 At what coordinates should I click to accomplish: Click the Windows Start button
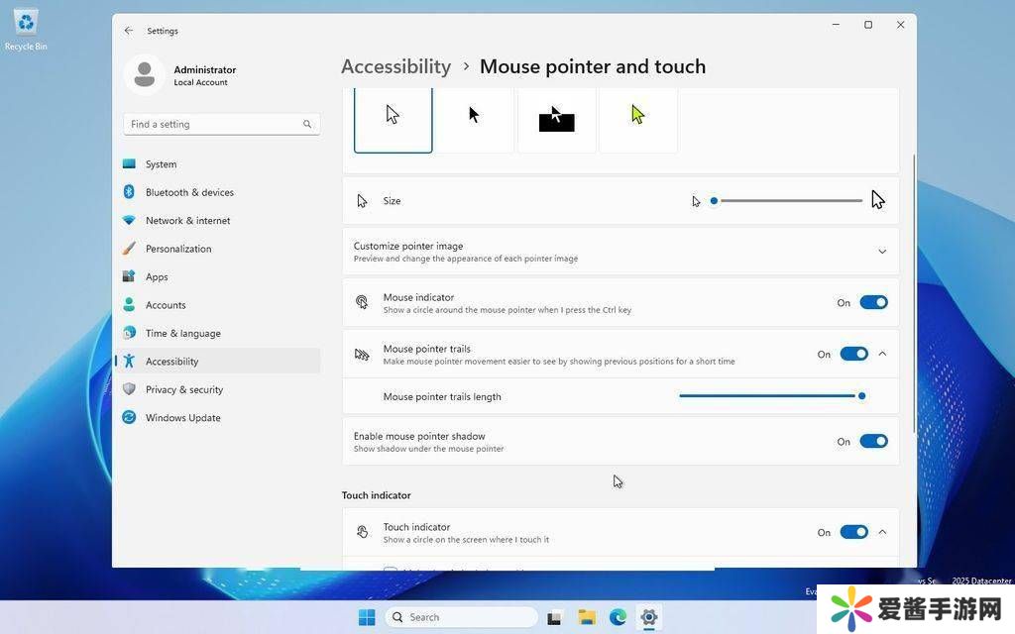pos(367,617)
